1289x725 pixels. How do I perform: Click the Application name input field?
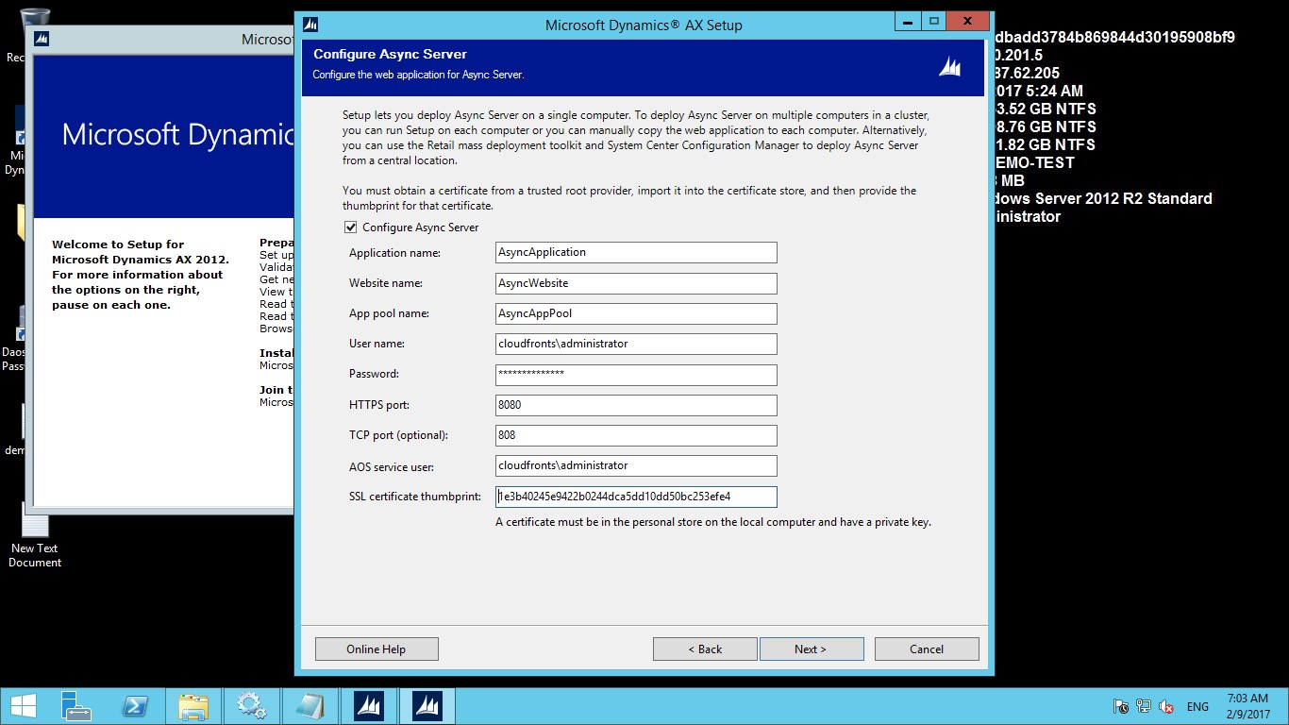coord(636,252)
